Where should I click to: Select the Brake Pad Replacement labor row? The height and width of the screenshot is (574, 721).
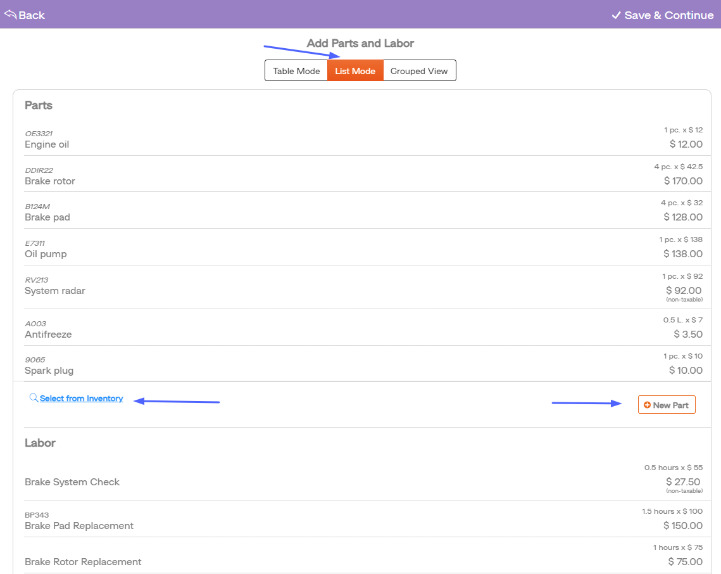tap(79, 526)
